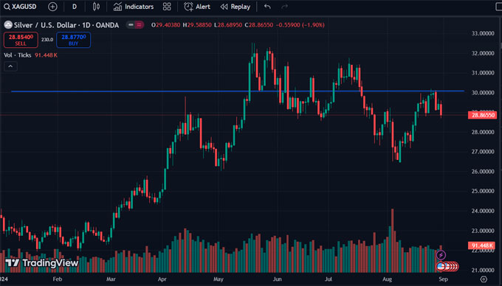Screen dimensions: 502x286
Task: Open the D timeframe interval selector
Action: pos(75,7)
